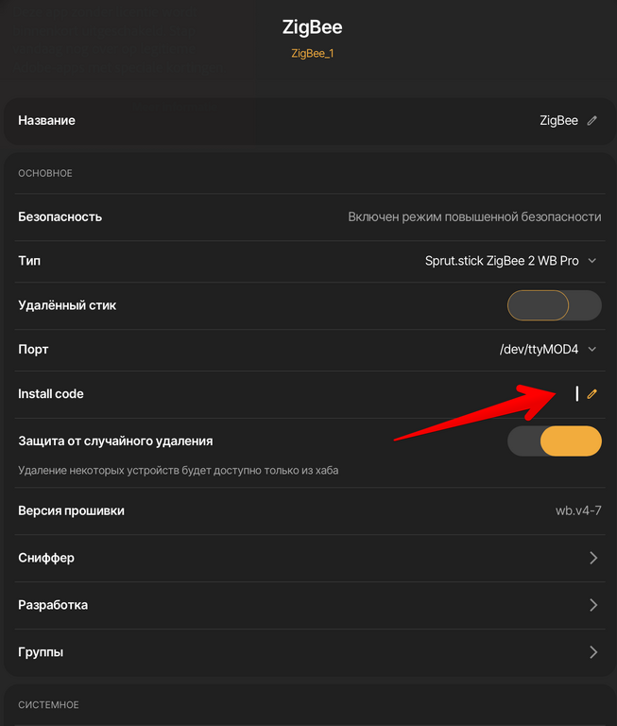This screenshot has width=617, height=726.
Task: Click the ZigBee page title heading
Action: (x=312, y=27)
